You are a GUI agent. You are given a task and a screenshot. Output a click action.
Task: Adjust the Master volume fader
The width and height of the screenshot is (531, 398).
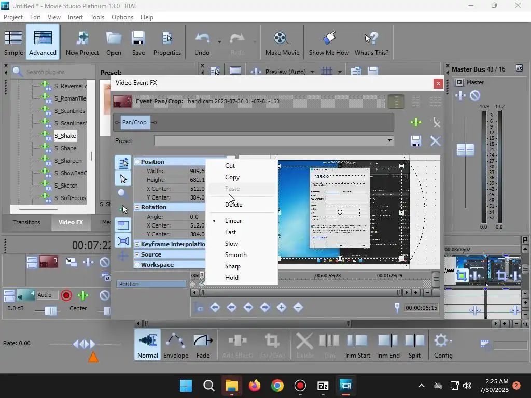click(x=465, y=150)
